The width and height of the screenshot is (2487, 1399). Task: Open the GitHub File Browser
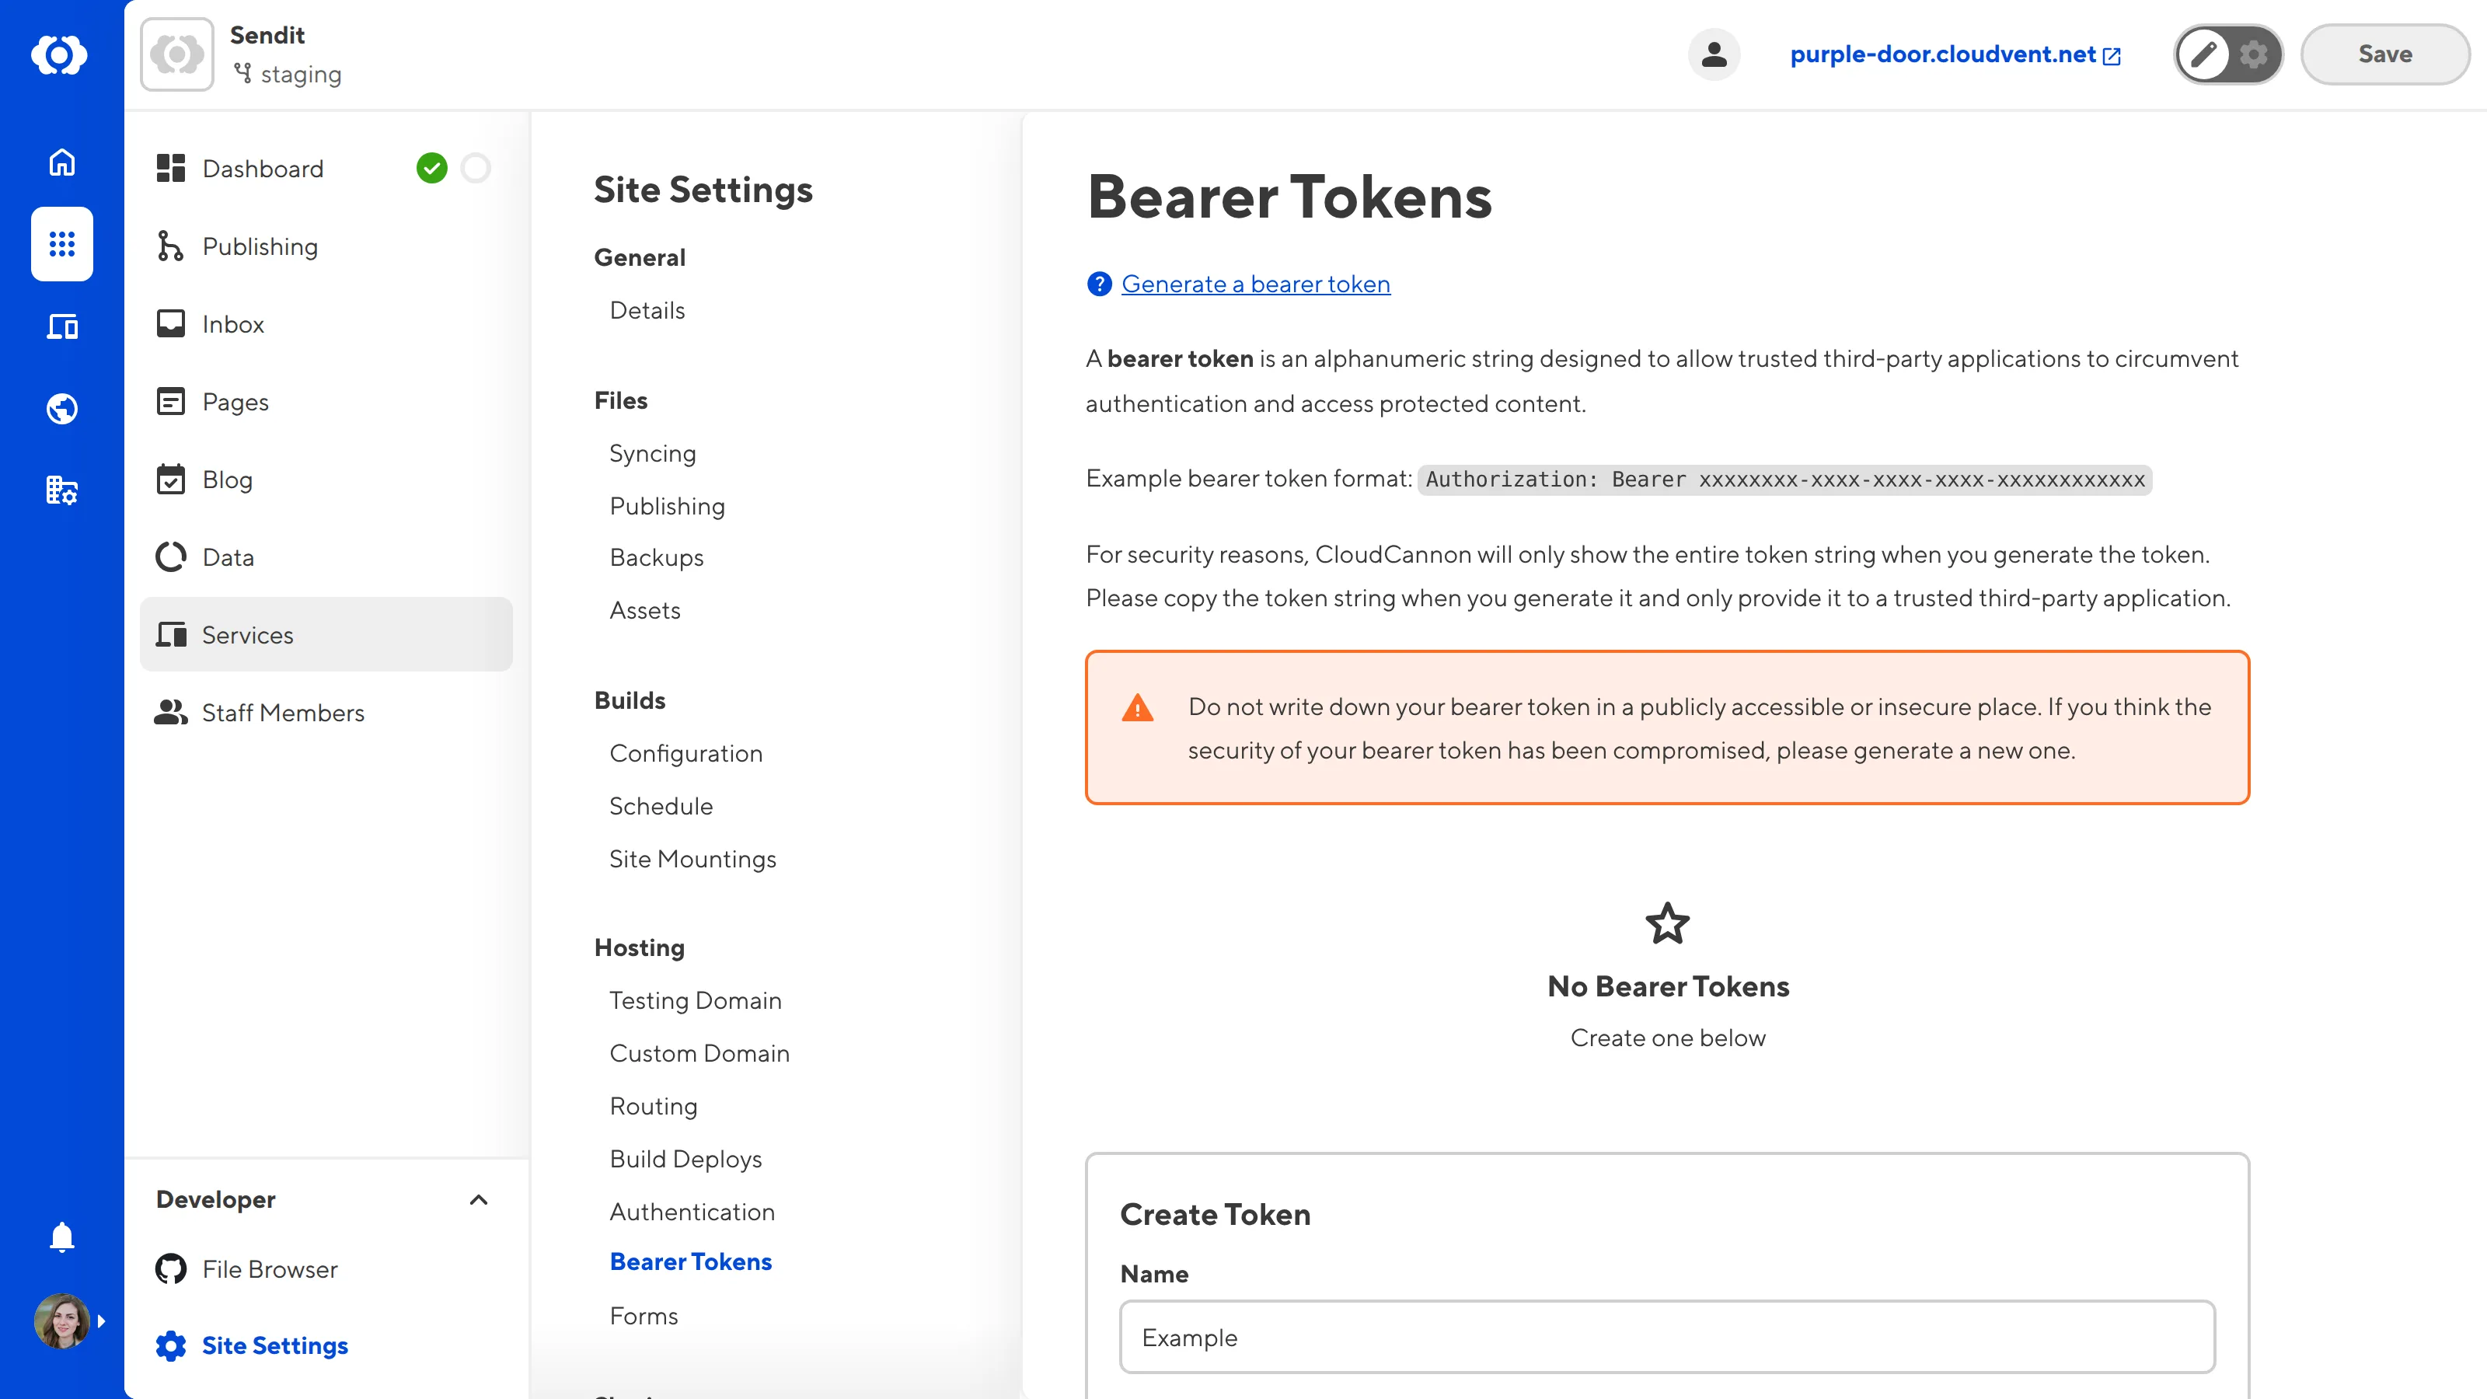pyautogui.click(x=268, y=1268)
